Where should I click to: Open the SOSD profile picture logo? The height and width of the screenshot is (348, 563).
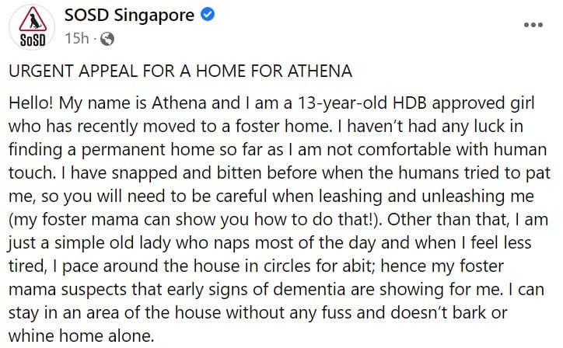coord(29,26)
